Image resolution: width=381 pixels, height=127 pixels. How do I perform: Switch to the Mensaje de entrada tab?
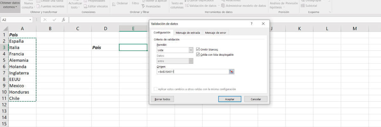tap(188, 33)
